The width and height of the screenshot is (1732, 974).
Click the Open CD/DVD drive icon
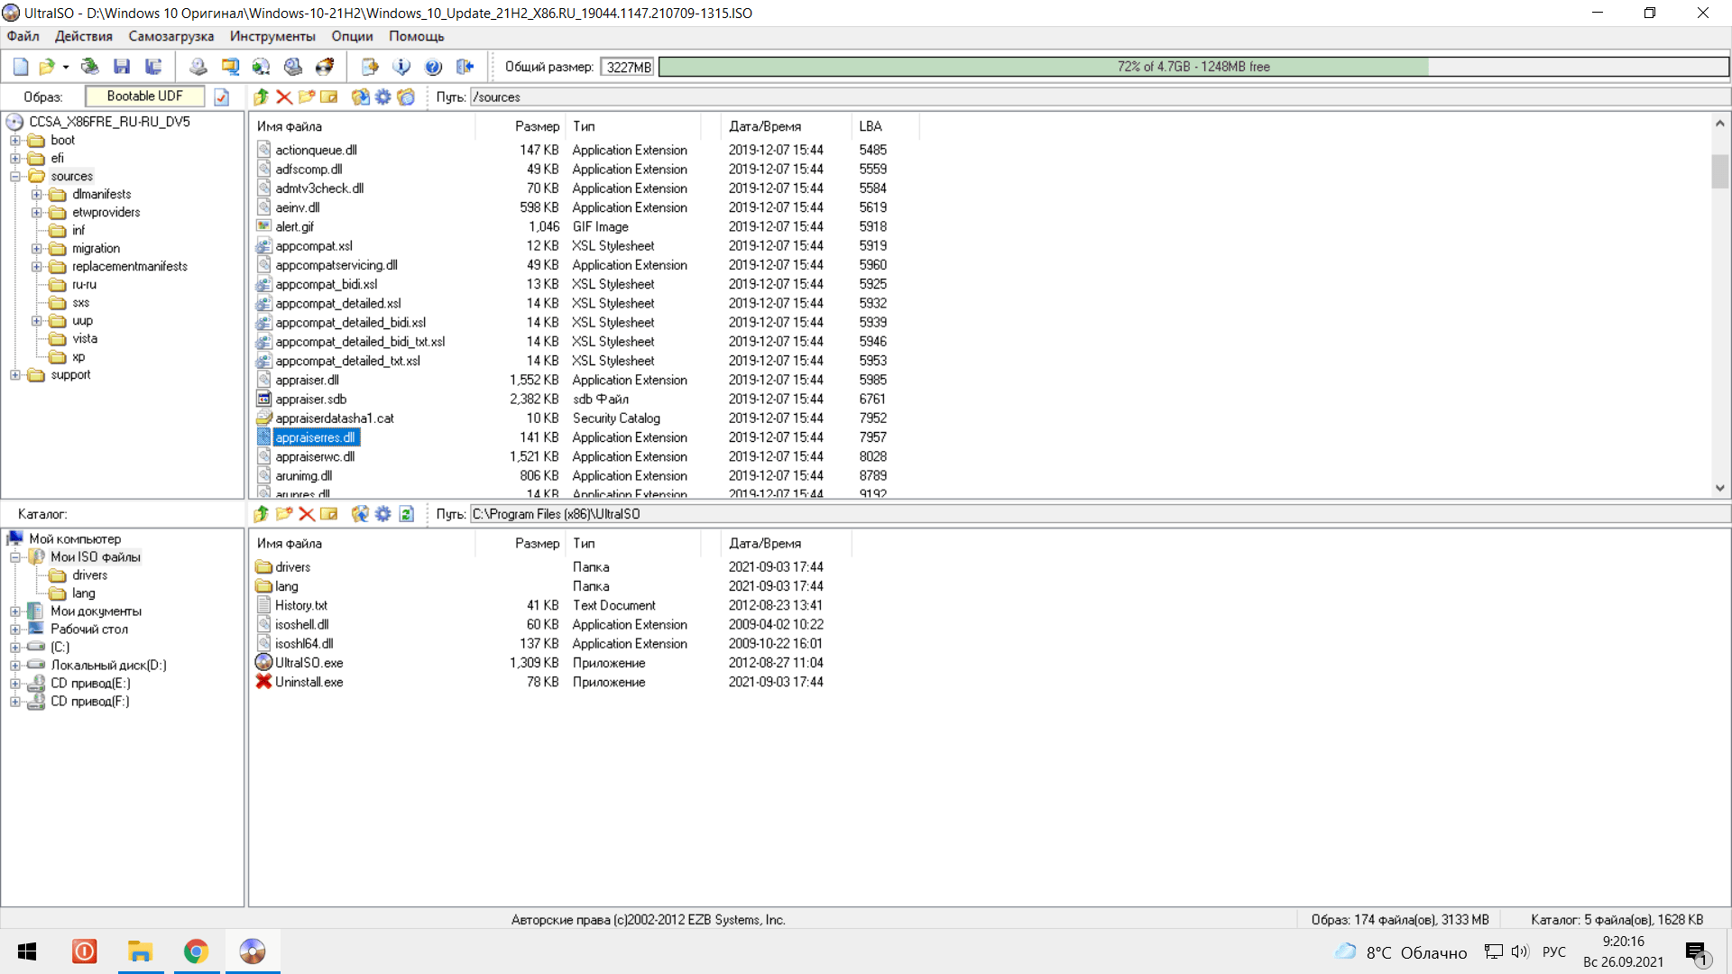(89, 67)
